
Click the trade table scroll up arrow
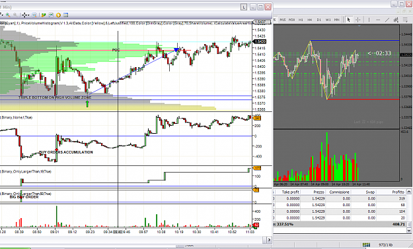pos(409,192)
